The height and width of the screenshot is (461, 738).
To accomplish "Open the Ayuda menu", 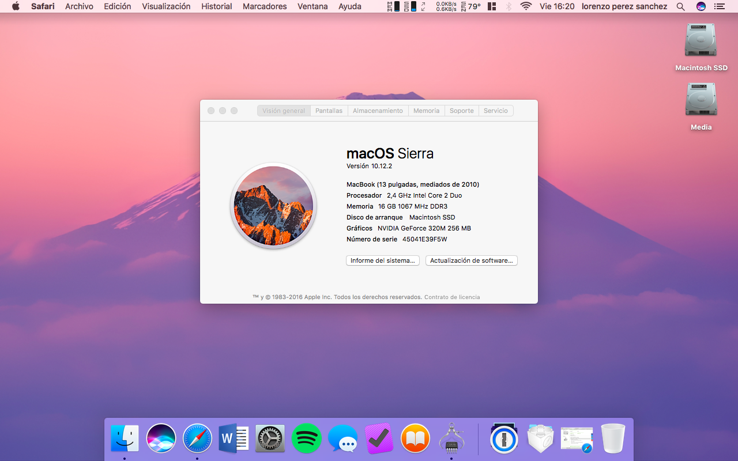I will pos(350,6).
